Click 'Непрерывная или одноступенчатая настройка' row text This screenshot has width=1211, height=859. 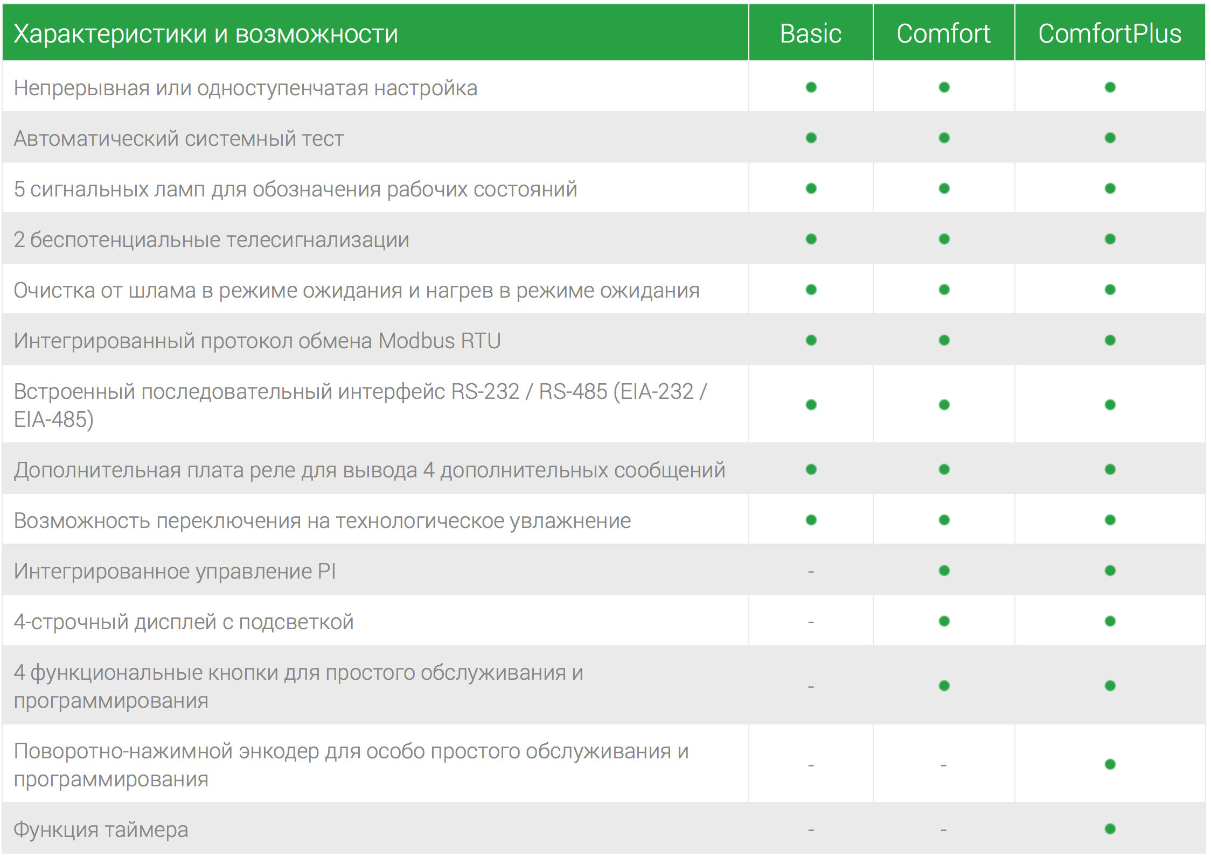pyautogui.click(x=246, y=88)
